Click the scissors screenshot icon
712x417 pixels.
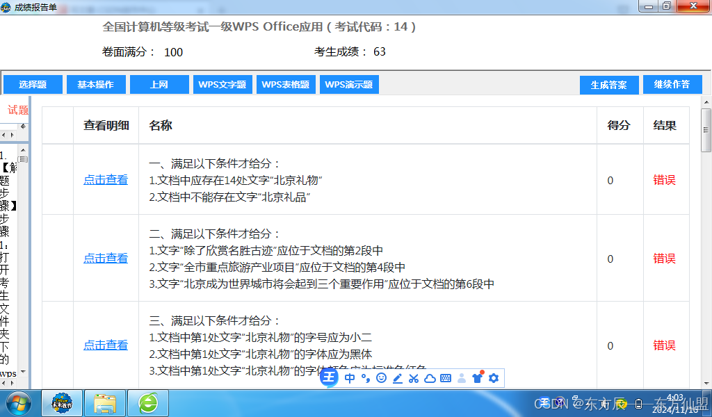click(x=413, y=378)
